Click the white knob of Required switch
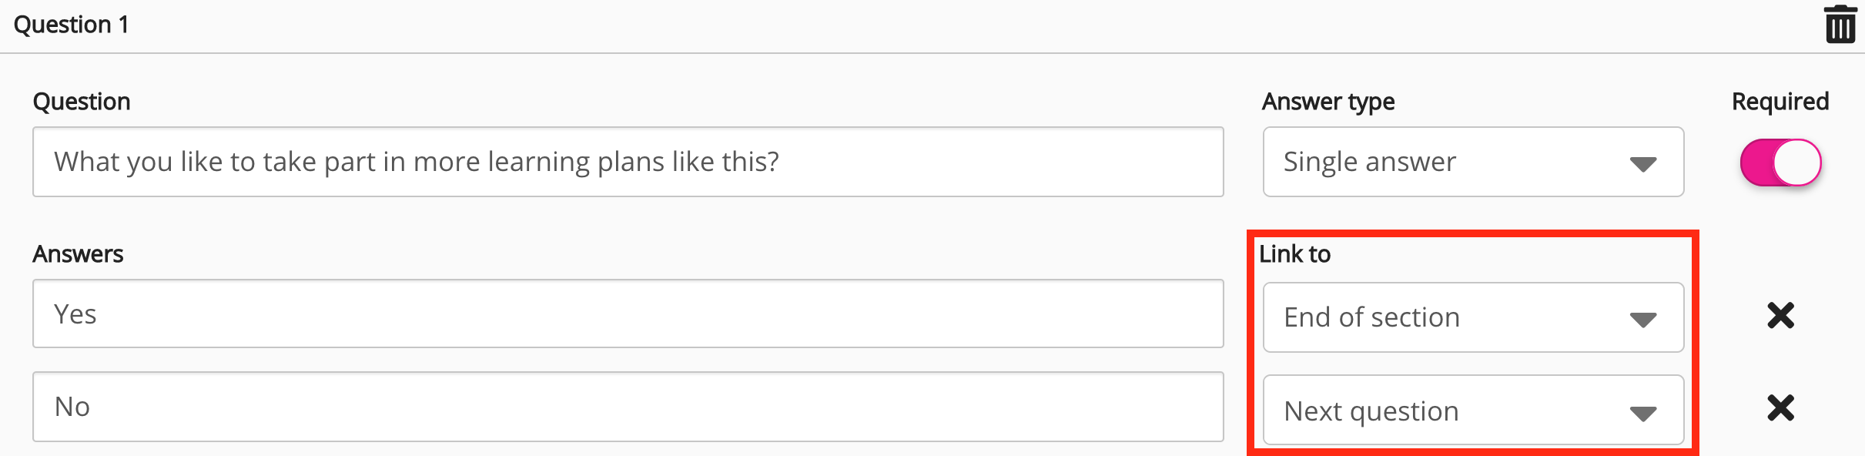 point(1797,163)
